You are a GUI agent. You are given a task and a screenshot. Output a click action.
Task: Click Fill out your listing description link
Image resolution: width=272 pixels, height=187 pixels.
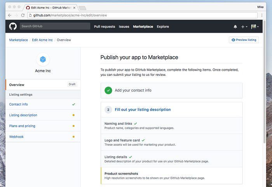[x=143, y=110]
